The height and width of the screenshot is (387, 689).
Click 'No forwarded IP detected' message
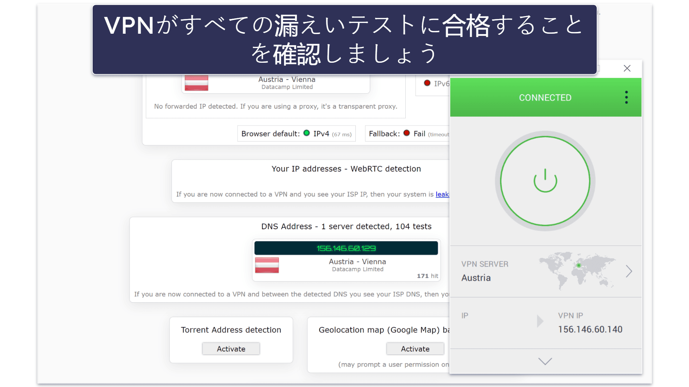point(275,106)
